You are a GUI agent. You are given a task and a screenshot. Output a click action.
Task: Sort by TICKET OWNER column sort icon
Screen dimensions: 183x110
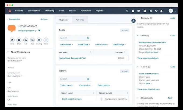(x=128, y=93)
